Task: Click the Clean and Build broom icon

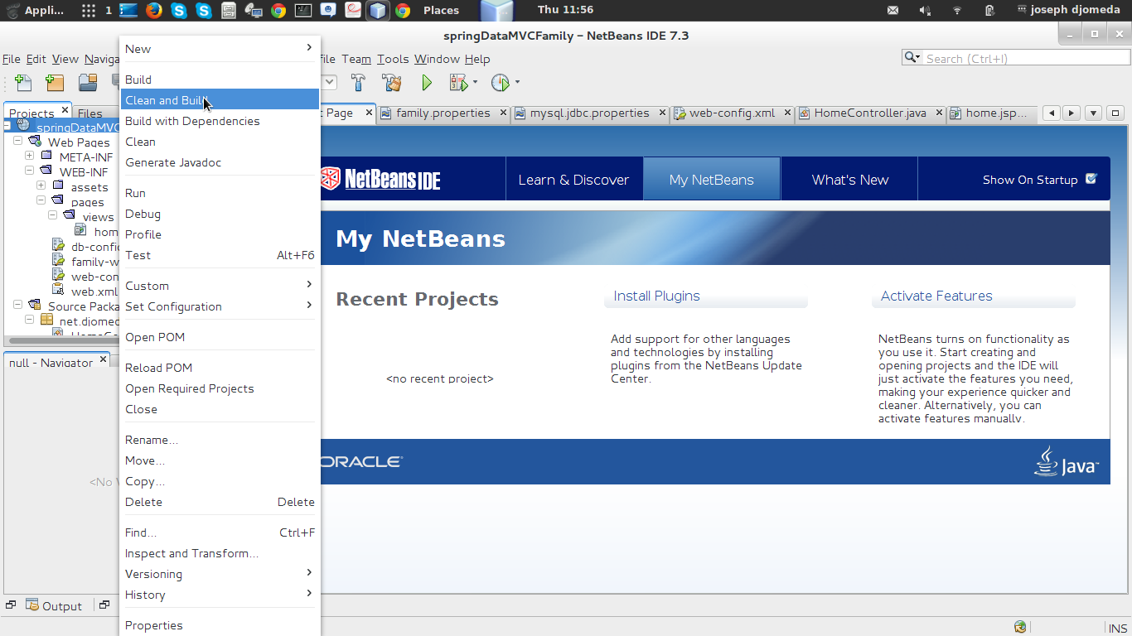Action: click(x=391, y=83)
